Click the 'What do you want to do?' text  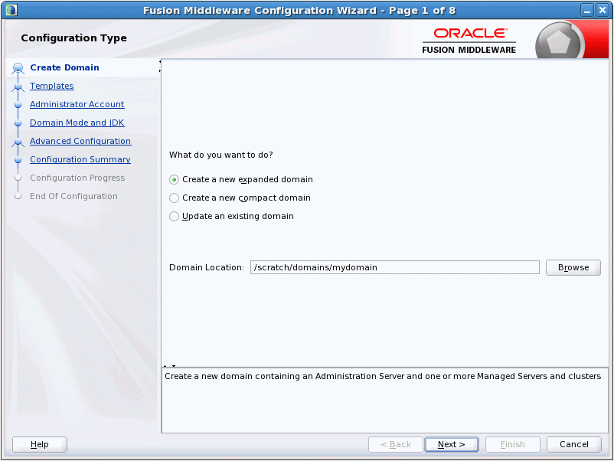[x=221, y=155]
